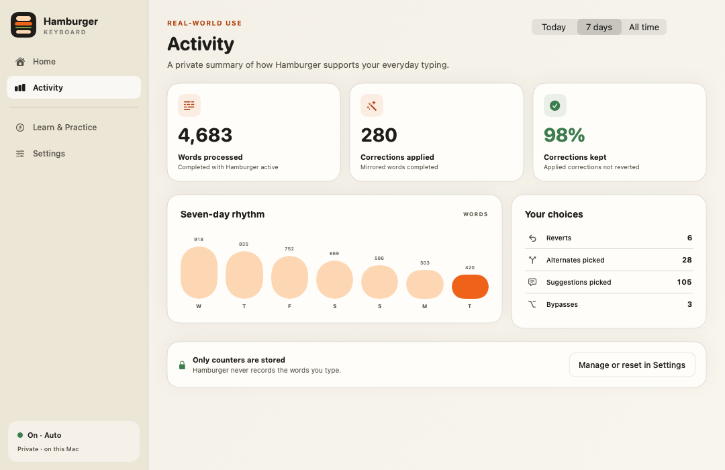Click the Wednesday bar showing 918
This screenshot has width=725, height=470.
click(x=199, y=273)
